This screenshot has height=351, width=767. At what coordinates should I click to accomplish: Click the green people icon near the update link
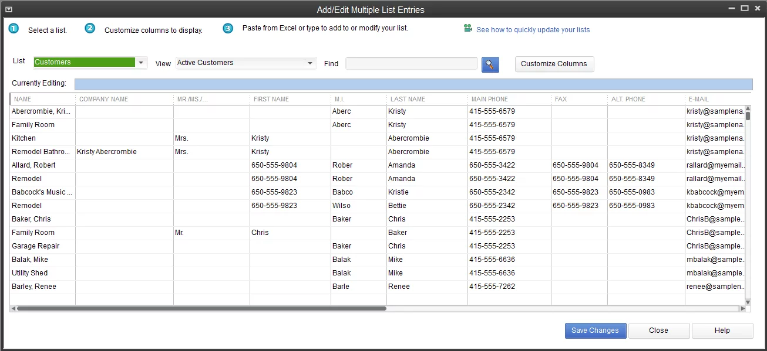467,28
